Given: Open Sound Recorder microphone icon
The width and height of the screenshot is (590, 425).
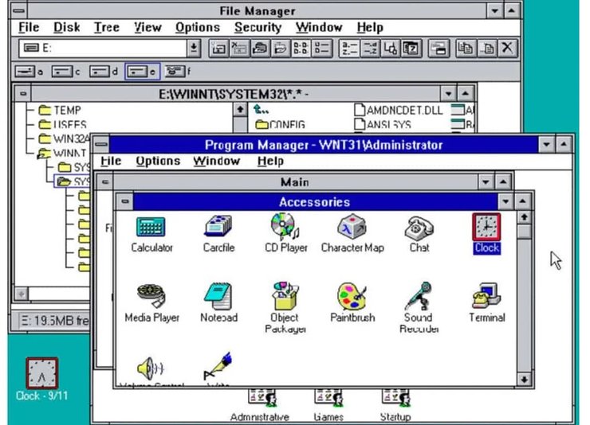Looking at the screenshot, I should tap(419, 296).
